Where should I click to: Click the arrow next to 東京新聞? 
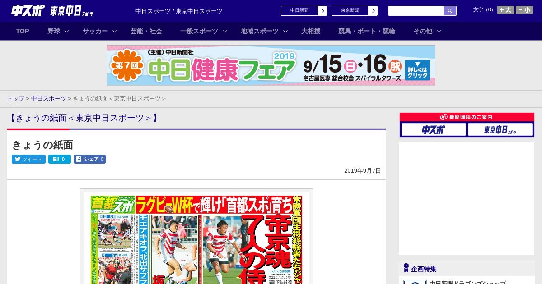pos(373,11)
